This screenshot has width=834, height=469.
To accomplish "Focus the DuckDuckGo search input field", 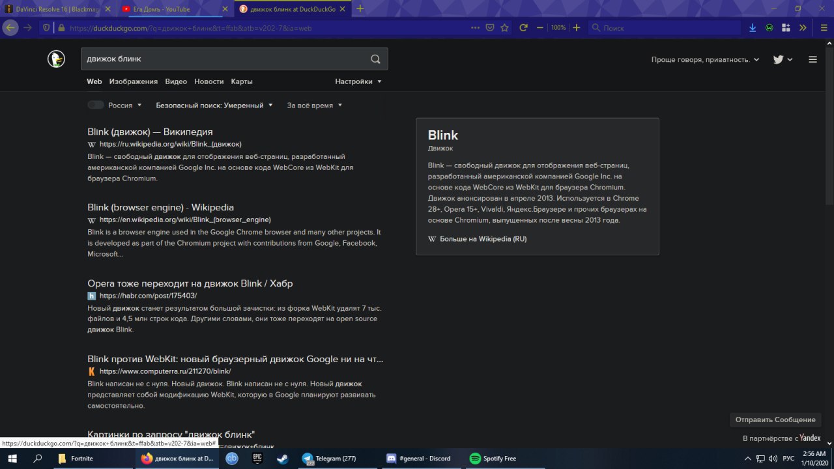I will pos(225,59).
